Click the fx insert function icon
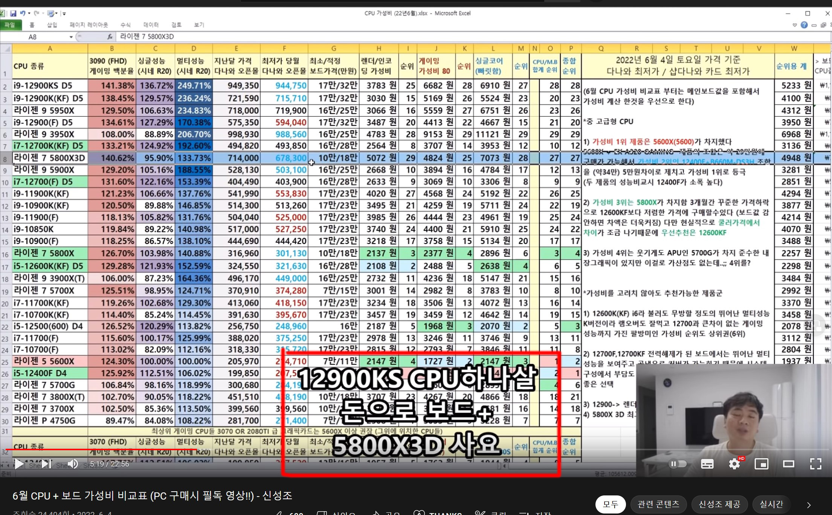 [x=110, y=37]
